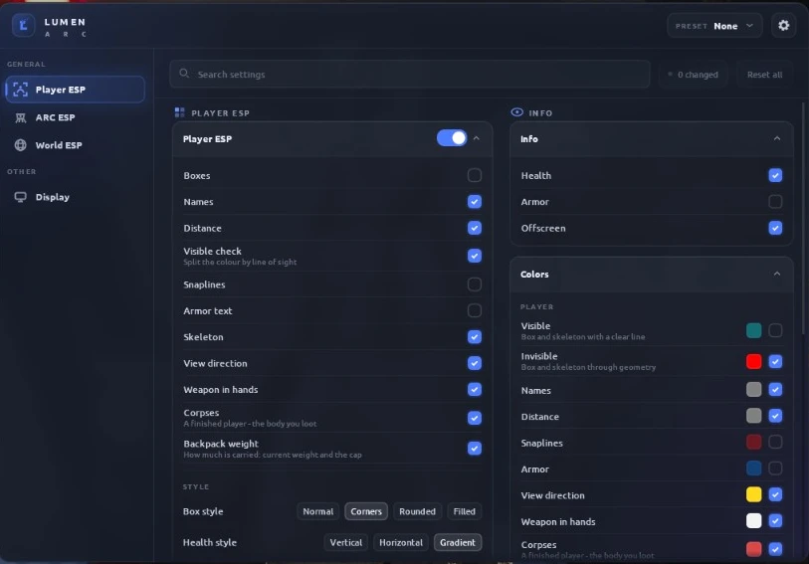Screen dimensions: 809x564
Task: Open the gray Names color swatch
Action: 753,389
